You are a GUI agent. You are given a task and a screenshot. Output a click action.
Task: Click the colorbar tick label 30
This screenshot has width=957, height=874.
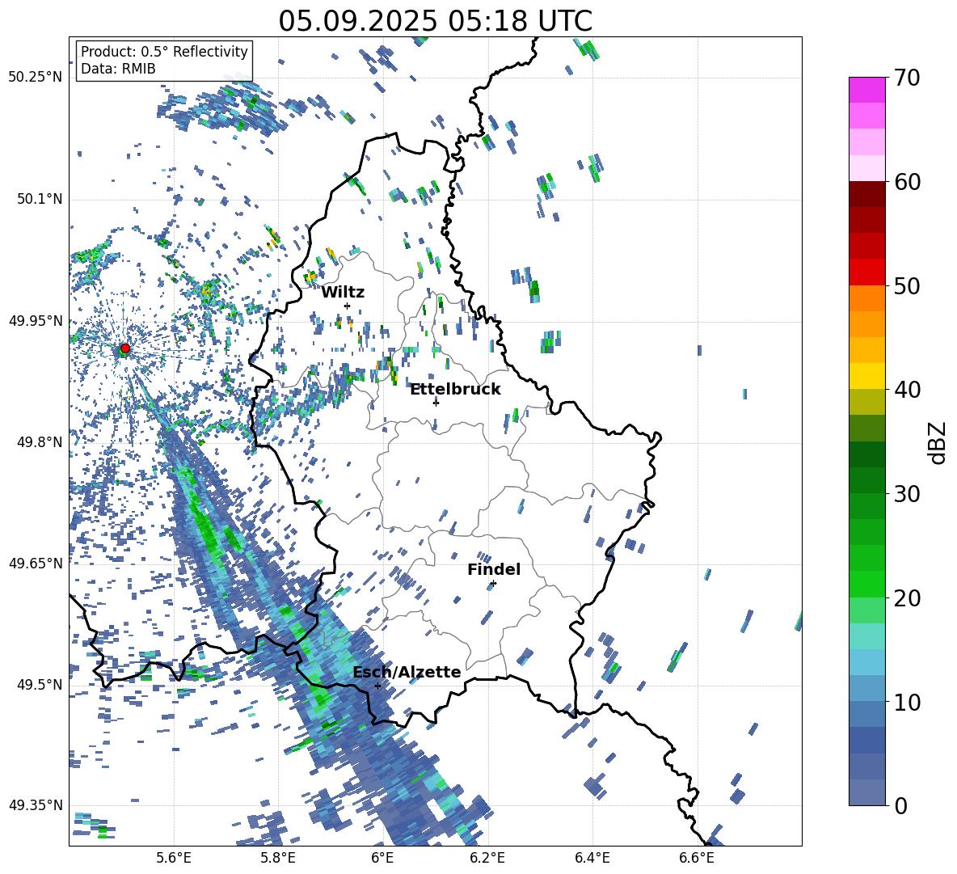[x=907, y=494]
